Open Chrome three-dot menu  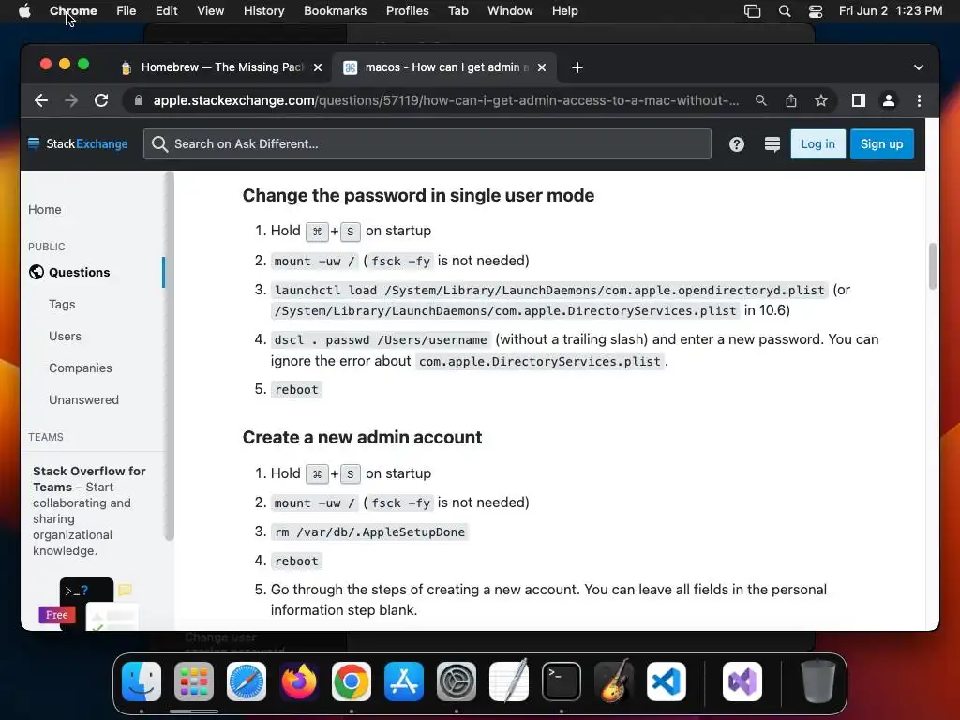919,100
